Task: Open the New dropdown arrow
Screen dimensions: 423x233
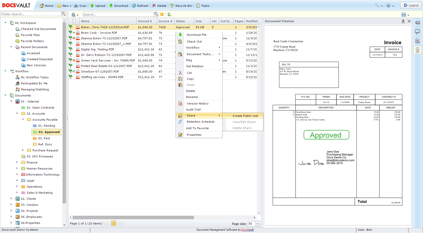Action: point(70,6)
